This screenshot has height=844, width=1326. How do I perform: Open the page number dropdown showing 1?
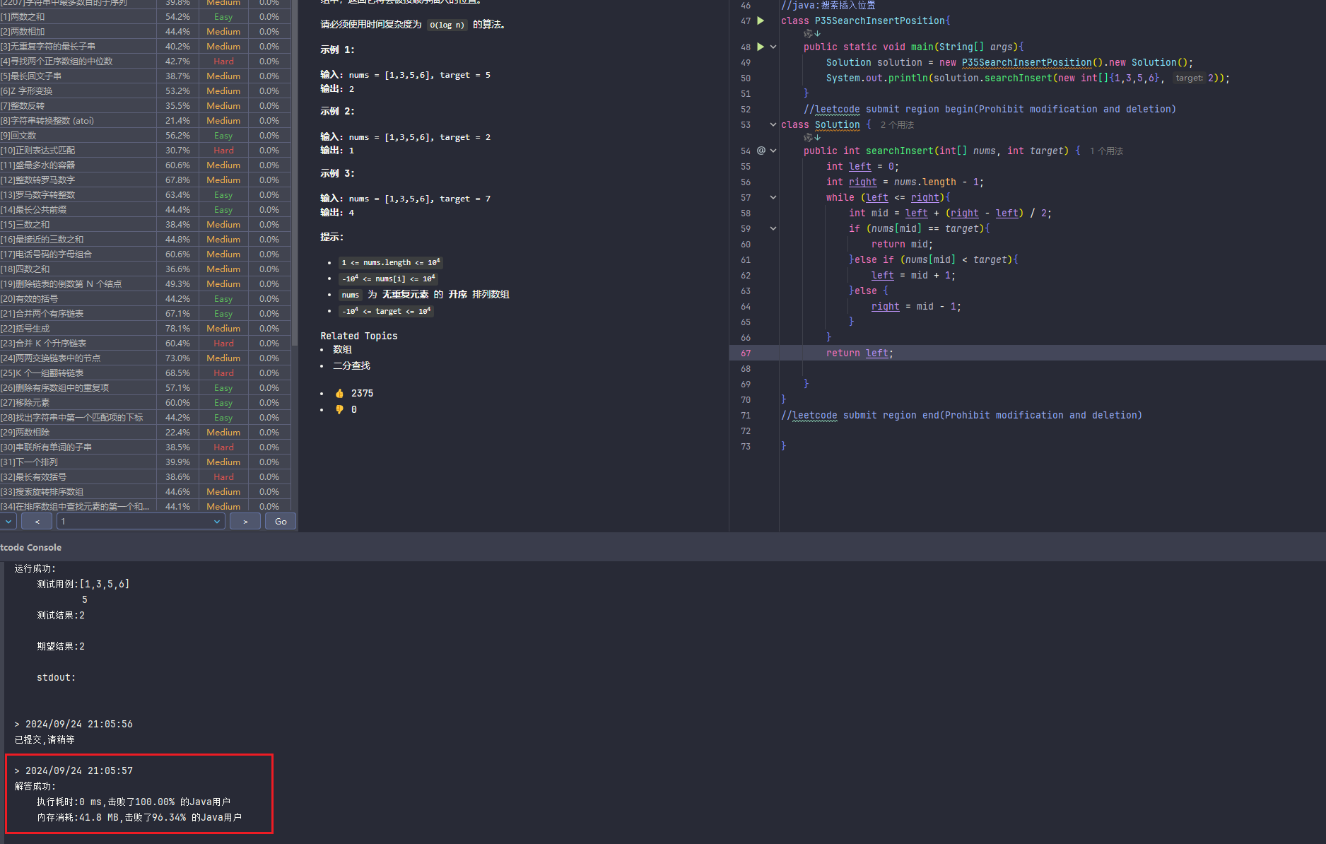(141, 521)
